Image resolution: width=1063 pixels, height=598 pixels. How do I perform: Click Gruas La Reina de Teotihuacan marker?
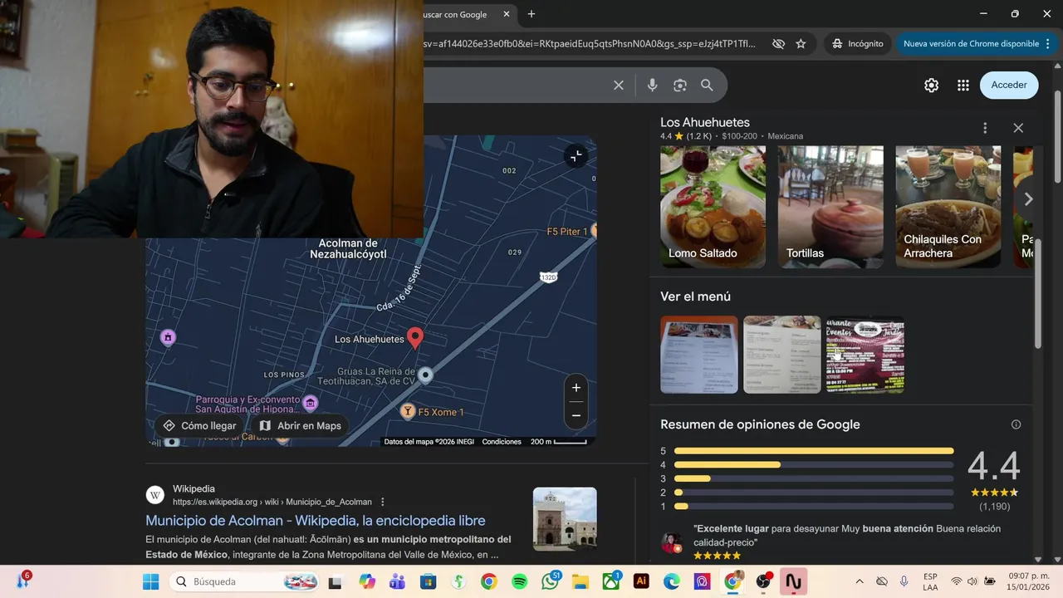pyautogui.click(x=425, y=375)
